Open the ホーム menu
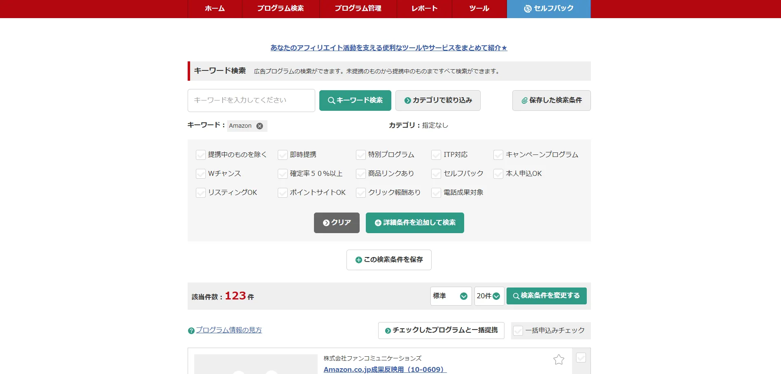 pyautogui.click(x=215, y=9)
